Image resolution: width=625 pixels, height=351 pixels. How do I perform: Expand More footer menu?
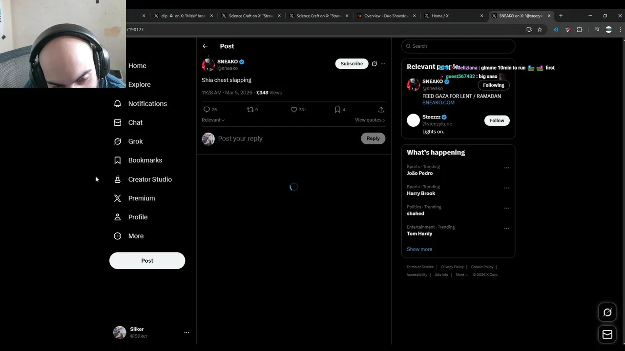pyautogui.click(x=461, y=274)
